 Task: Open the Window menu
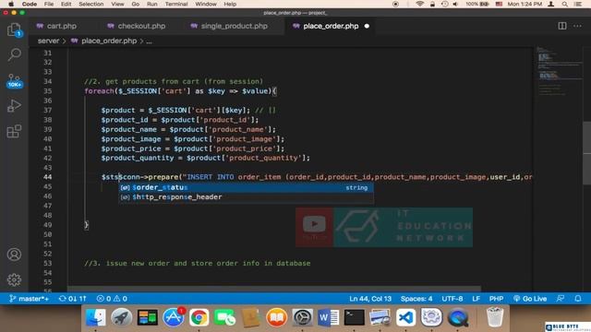tap(206, 4)
